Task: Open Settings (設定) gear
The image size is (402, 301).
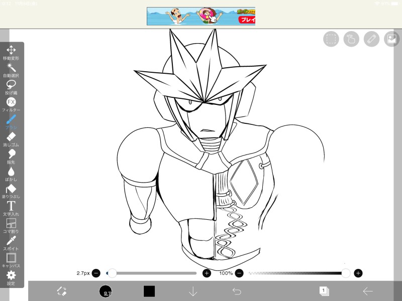Action: coord(11,278)
